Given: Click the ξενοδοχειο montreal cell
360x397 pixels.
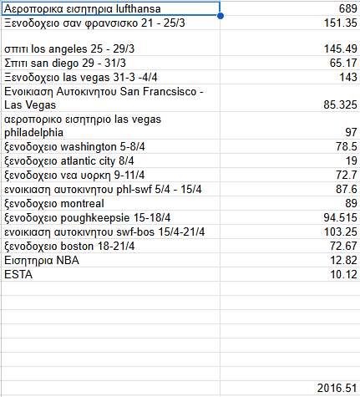Looking at the screenshot, I should [x=111, y=203].
